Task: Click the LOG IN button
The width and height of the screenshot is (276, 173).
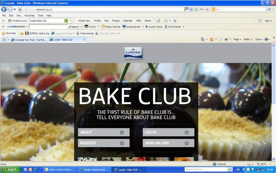Action: pos(168,132)
